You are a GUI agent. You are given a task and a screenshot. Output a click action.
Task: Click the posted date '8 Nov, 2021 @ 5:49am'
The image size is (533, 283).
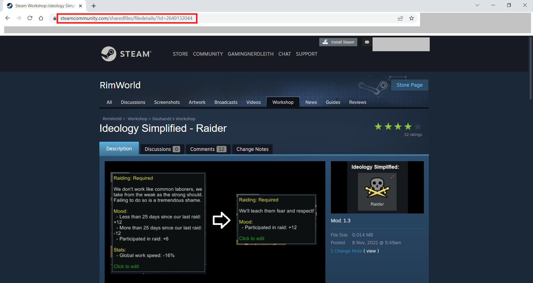point(376,243)
